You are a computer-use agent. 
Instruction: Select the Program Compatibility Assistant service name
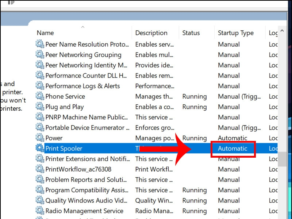(x=87, y=190)
